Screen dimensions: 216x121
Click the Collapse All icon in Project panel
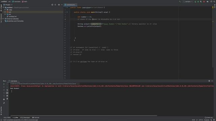[x=55, y=5]
